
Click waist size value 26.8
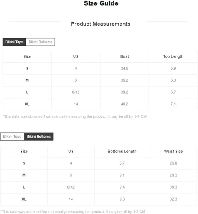tap(173, 163)
